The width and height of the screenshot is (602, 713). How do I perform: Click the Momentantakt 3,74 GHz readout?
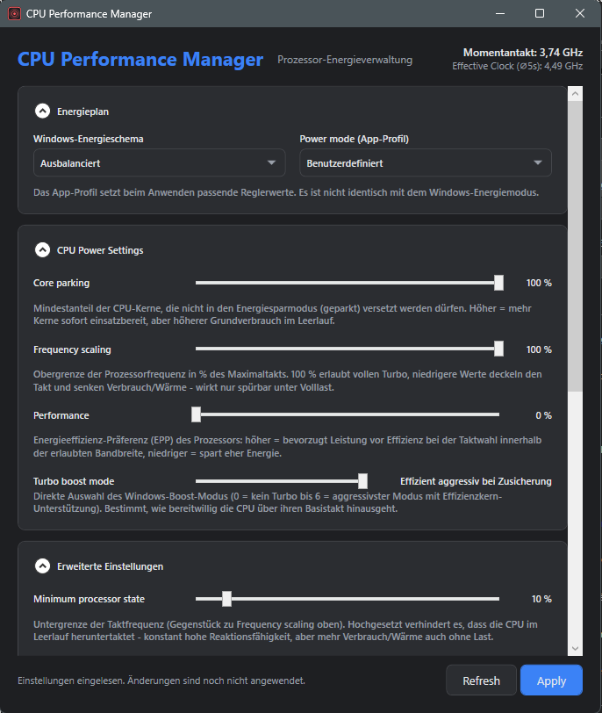coord(523,53)
